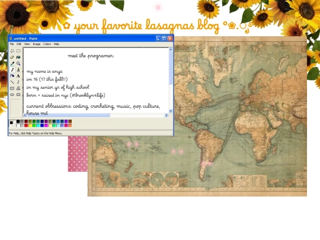Open the File menu
The height and width of the screenshot is (240, 320).
click(x=12, y=44)
